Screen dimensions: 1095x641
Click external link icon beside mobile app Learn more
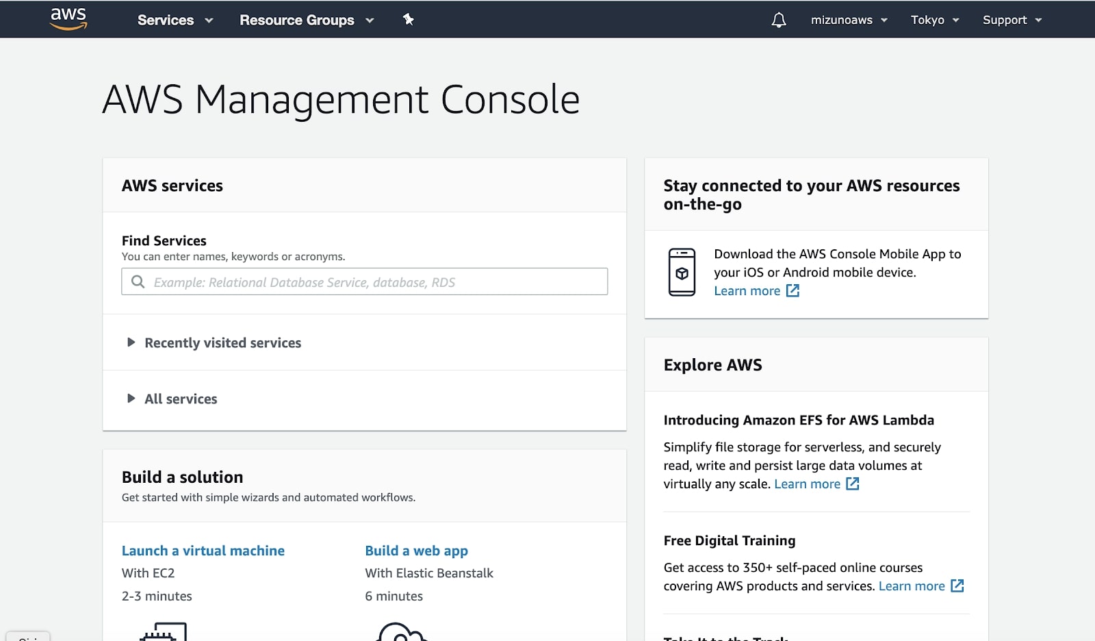(x=793, y=290)
